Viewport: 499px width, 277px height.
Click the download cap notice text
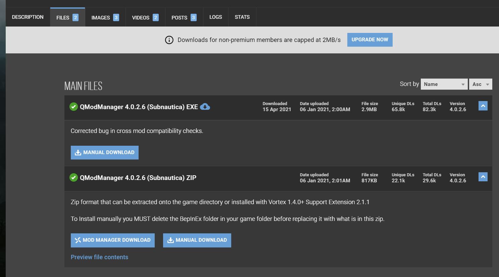pyautogui.click(x=259, y=40)
